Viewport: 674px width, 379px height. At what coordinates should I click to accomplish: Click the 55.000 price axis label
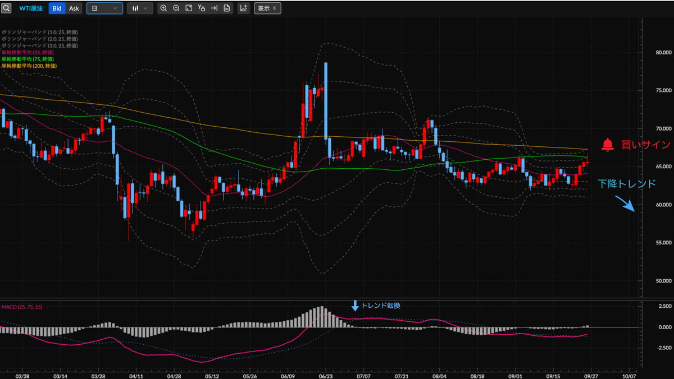pyautogui.click(x=663, y=243)
